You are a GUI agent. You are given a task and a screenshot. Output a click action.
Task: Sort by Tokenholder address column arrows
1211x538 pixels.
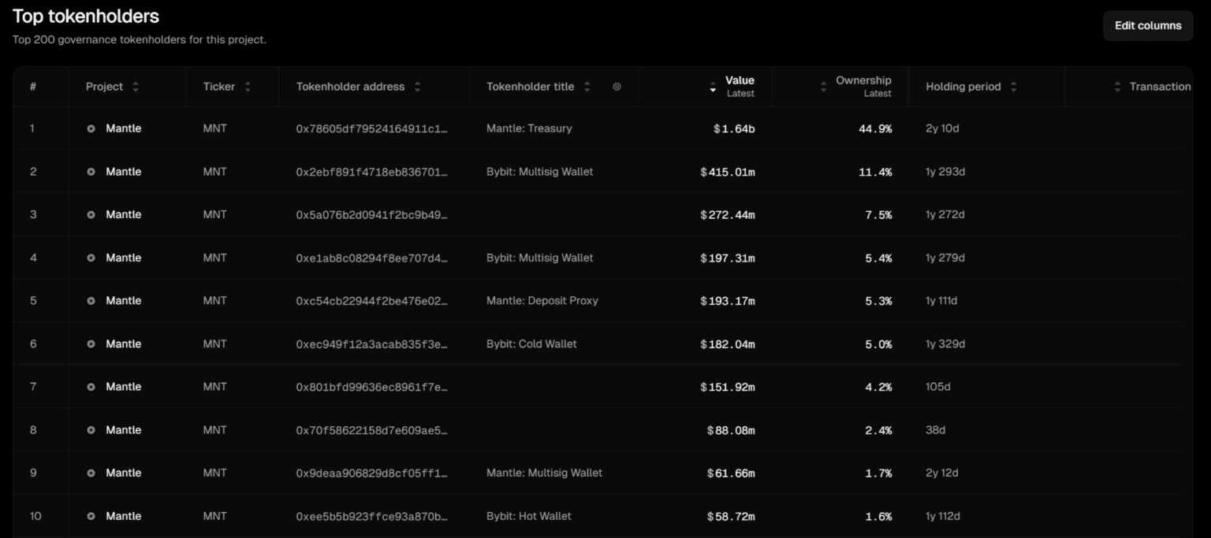click(x=417, y=87)
